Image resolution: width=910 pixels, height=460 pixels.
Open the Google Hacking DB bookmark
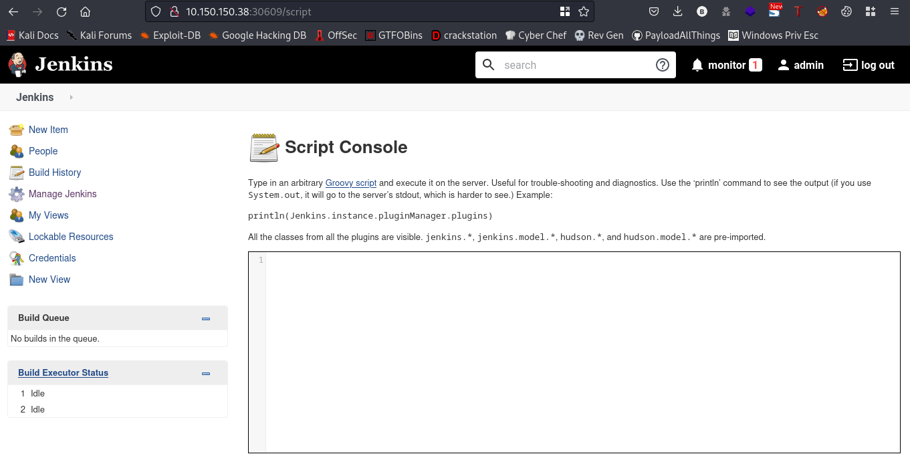click(x=257, y=35)
